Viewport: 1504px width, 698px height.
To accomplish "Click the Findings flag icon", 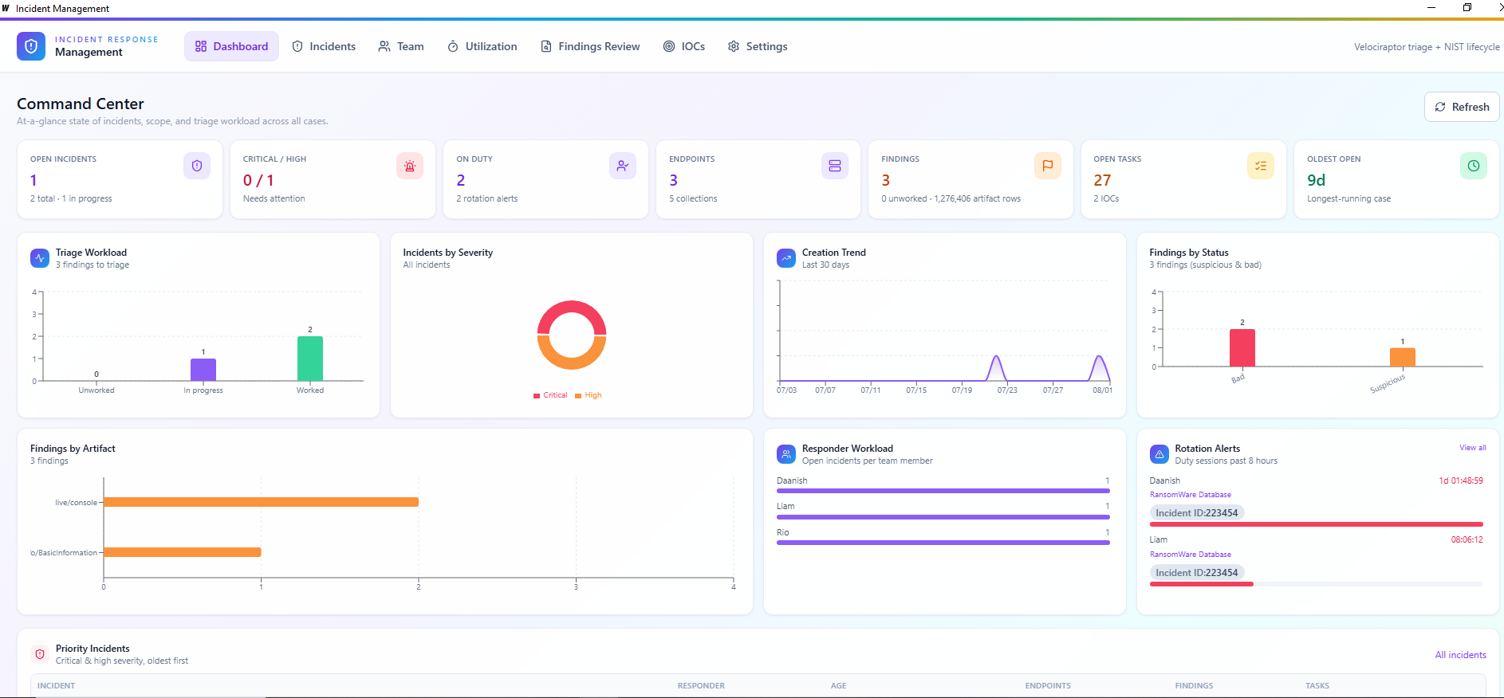I will (1048, 166).
